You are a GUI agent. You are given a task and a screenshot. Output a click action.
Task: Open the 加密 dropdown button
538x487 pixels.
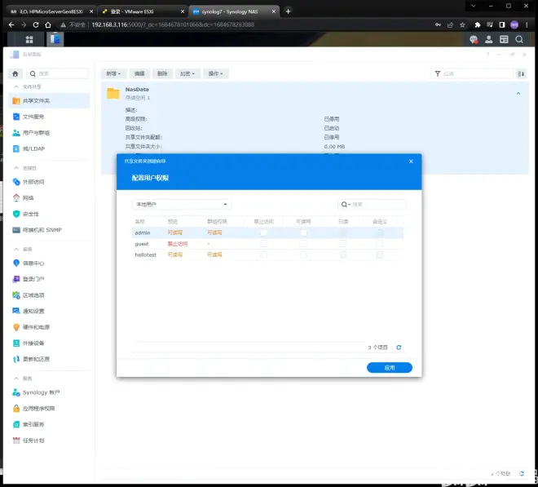pos(187,73)
